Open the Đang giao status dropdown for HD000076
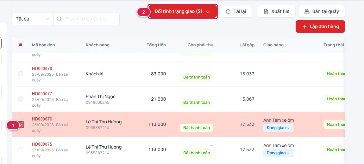Image resolution: width=364 pixels, height=164 pixels. 278,128
